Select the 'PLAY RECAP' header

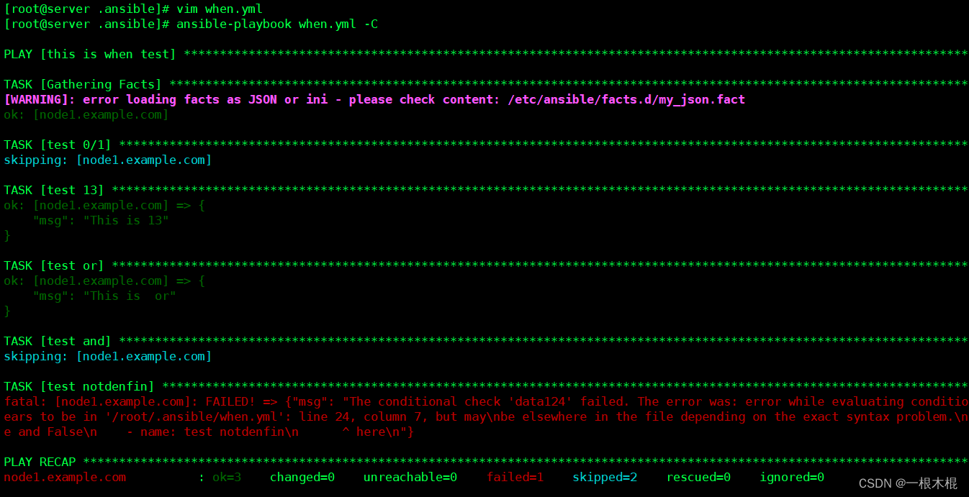(x=40, y=462)
